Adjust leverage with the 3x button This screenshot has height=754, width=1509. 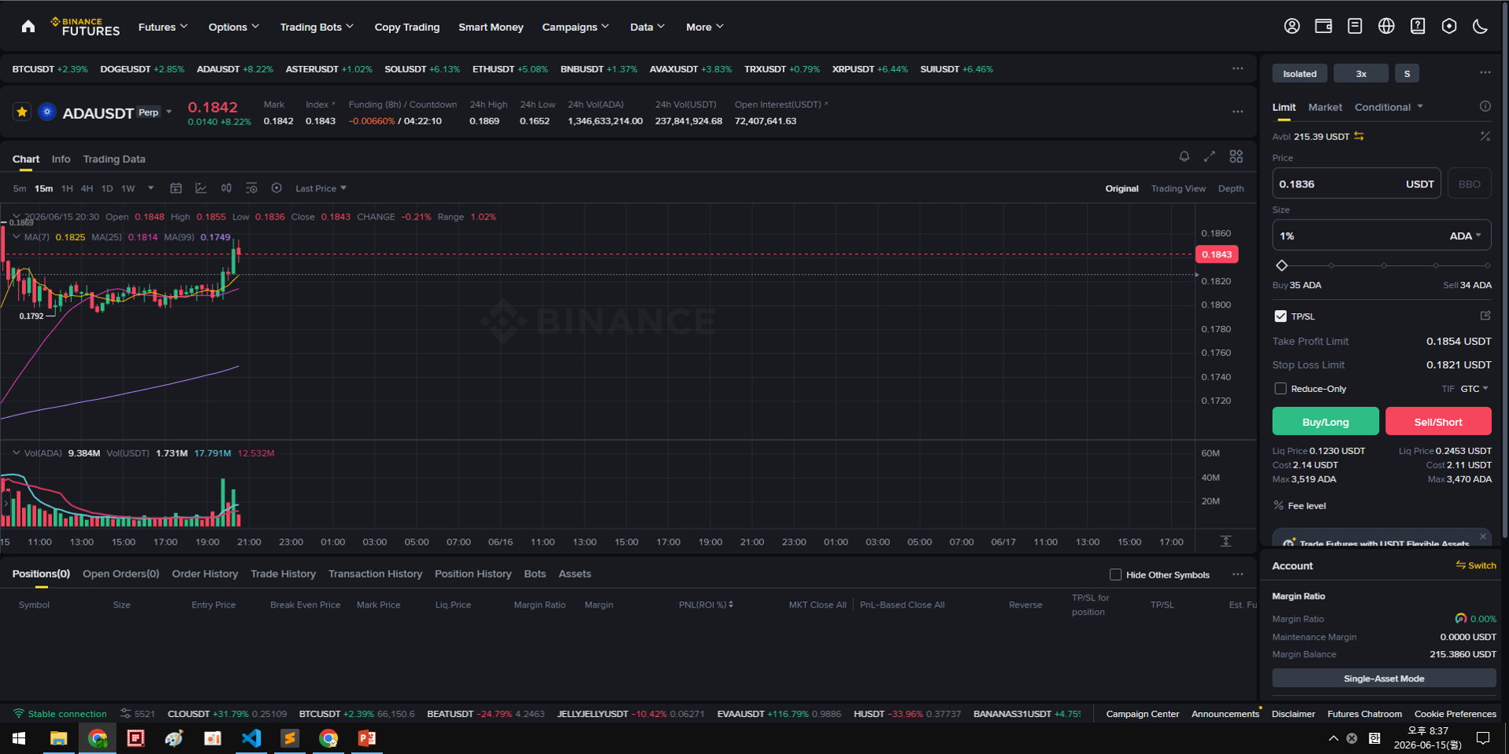coord(1361,73)
